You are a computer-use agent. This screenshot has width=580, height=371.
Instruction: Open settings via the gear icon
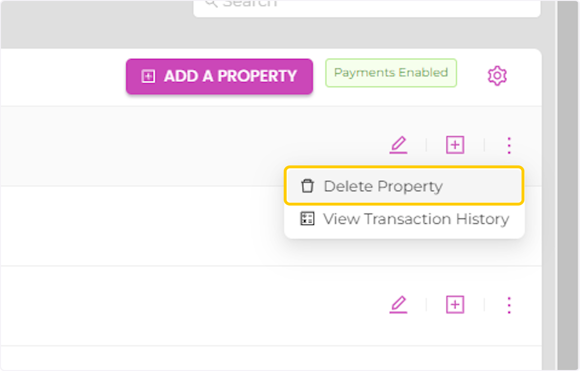497,75
